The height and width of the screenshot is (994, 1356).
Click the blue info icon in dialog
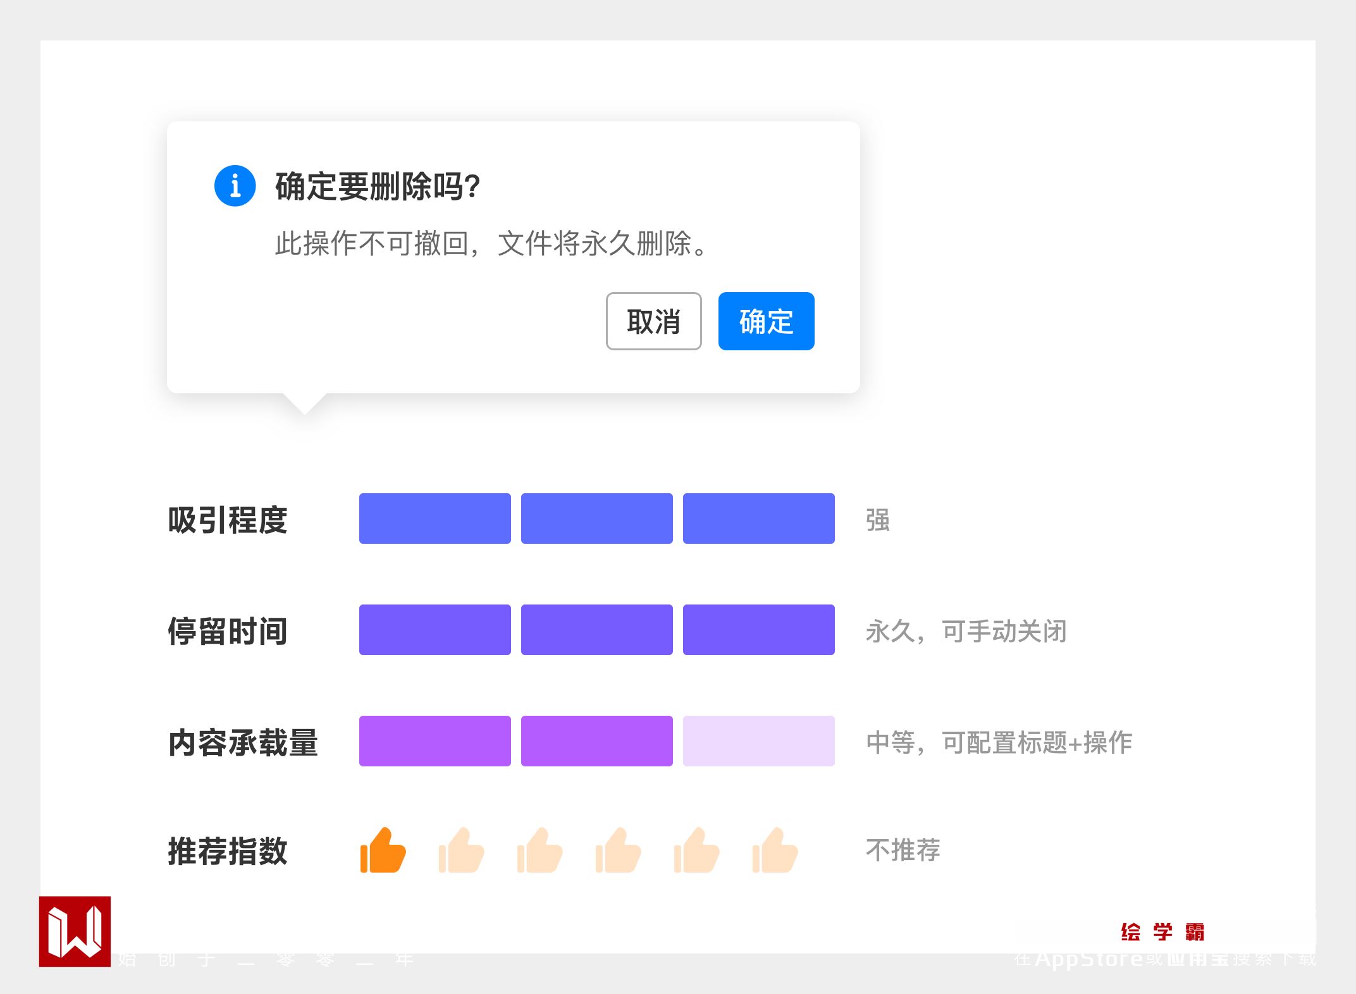(x=235, y=186)
